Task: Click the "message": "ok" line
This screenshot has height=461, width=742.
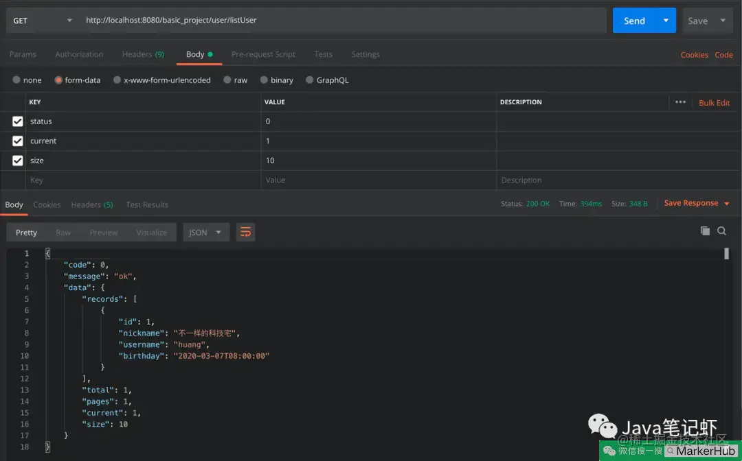Action: pyautogui.click(x=100, y=276)
